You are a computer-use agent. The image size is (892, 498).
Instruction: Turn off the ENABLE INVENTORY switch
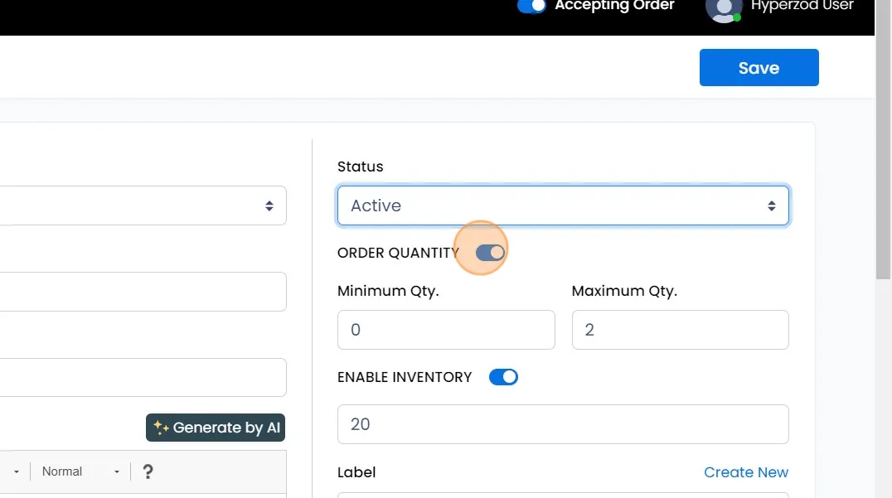(x=503, y=377)
